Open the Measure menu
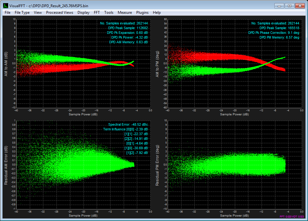The height and width of the screenshot is (221, 308). click(x=125, y=13)
